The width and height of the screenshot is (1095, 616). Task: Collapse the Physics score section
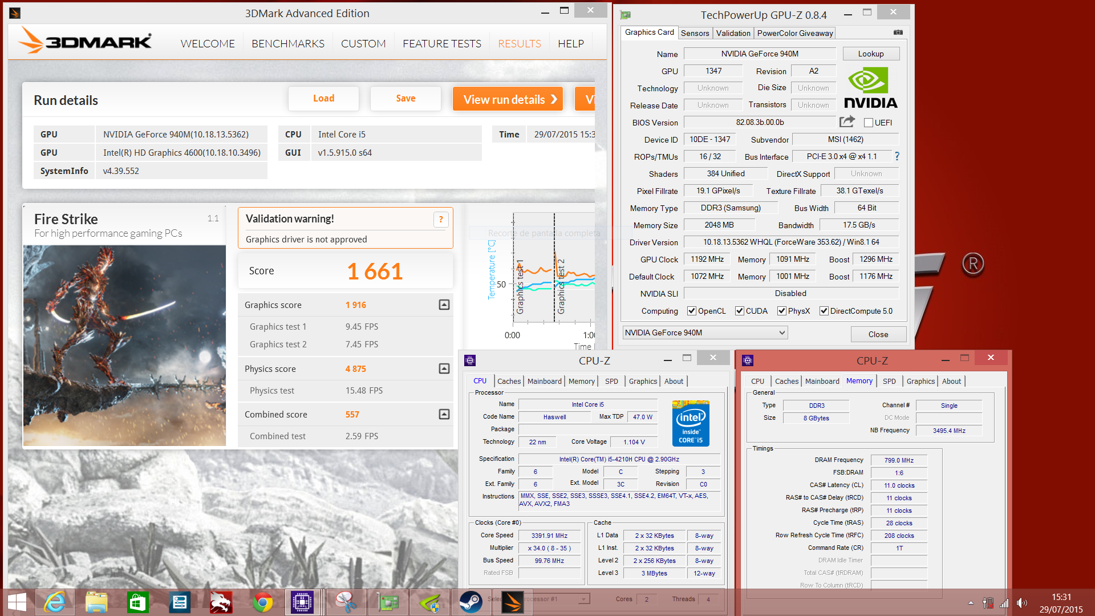(x=444, y=368)
